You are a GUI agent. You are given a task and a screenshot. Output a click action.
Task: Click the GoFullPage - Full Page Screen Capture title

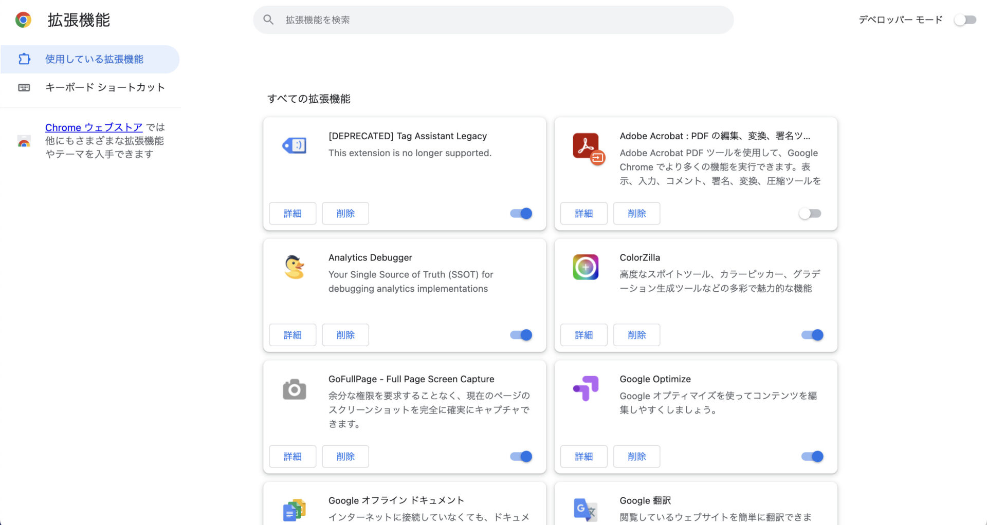(411, 379)
